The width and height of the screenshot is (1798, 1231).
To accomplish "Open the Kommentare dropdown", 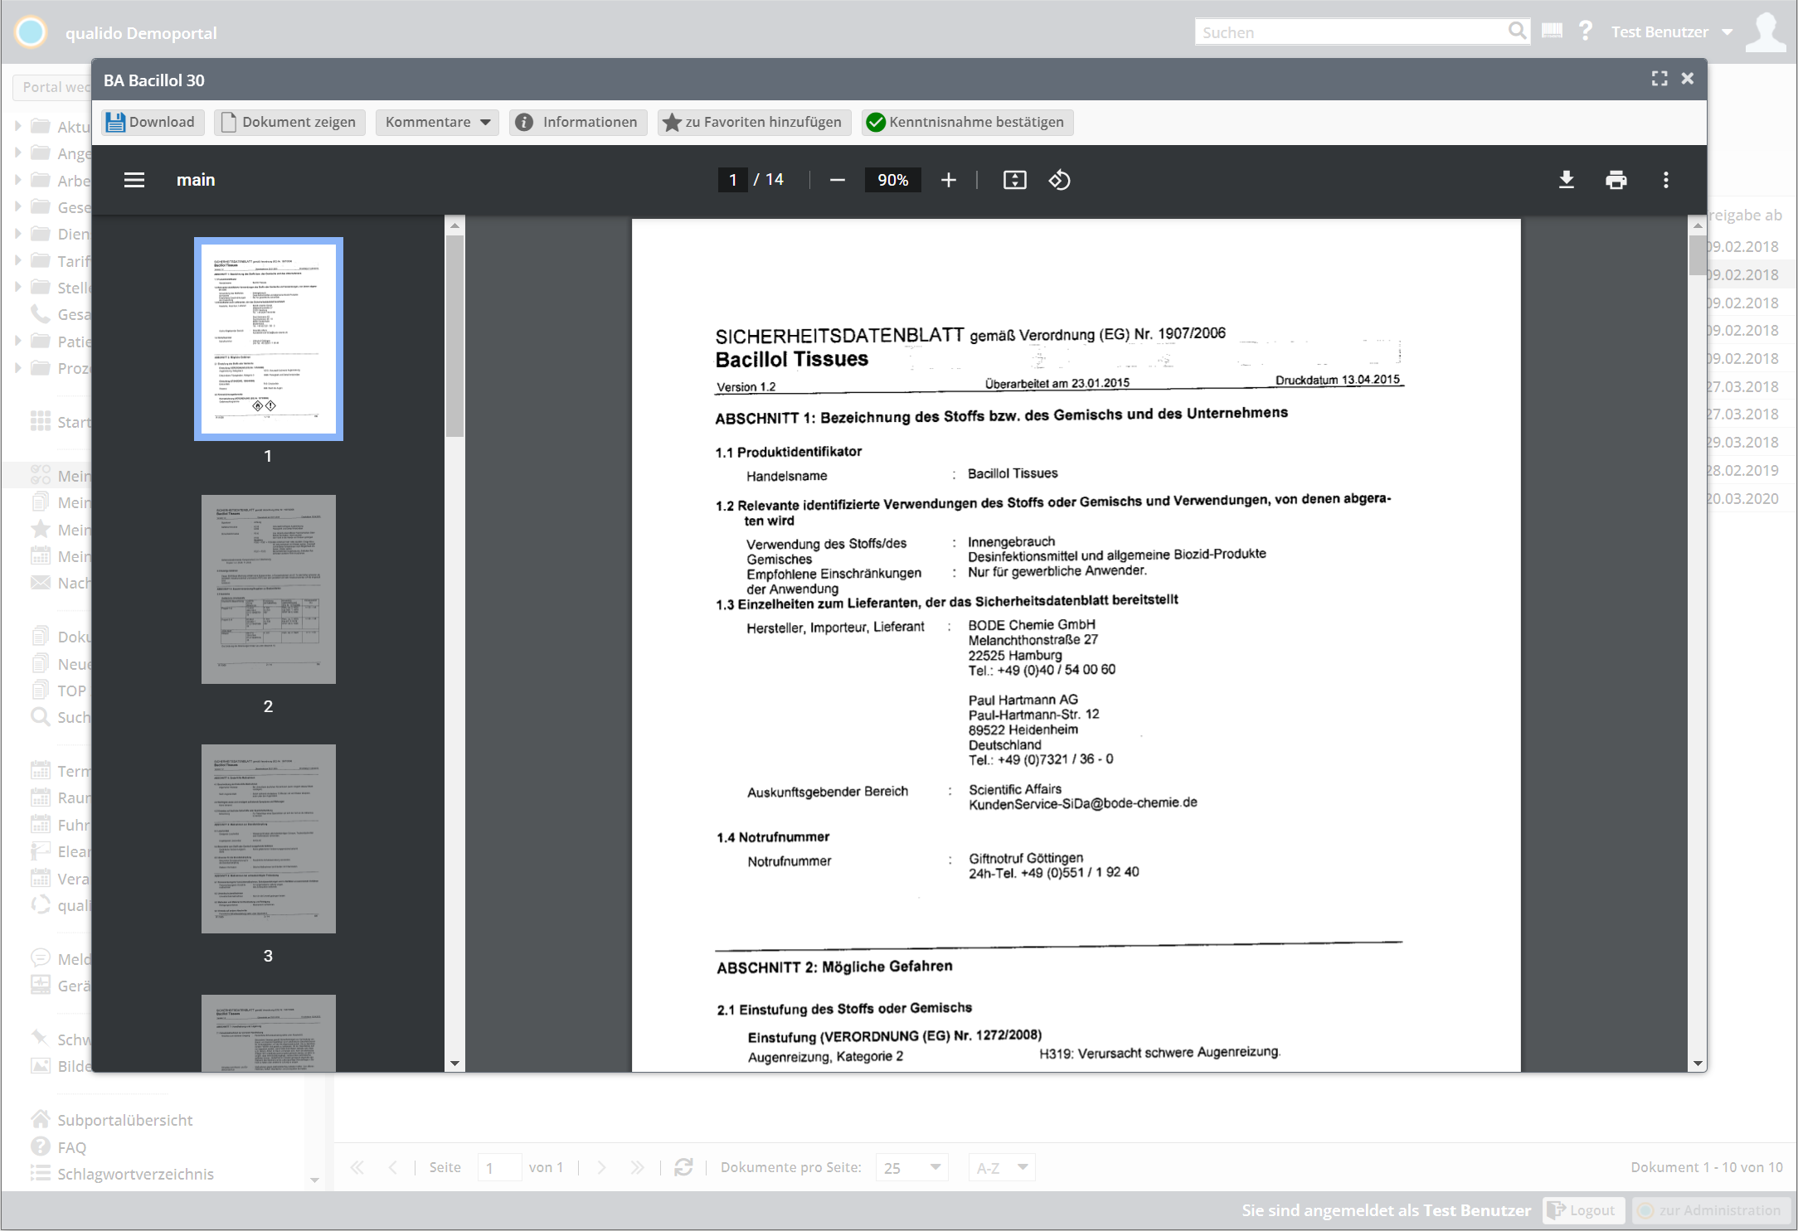I will (x=437, y=122).
